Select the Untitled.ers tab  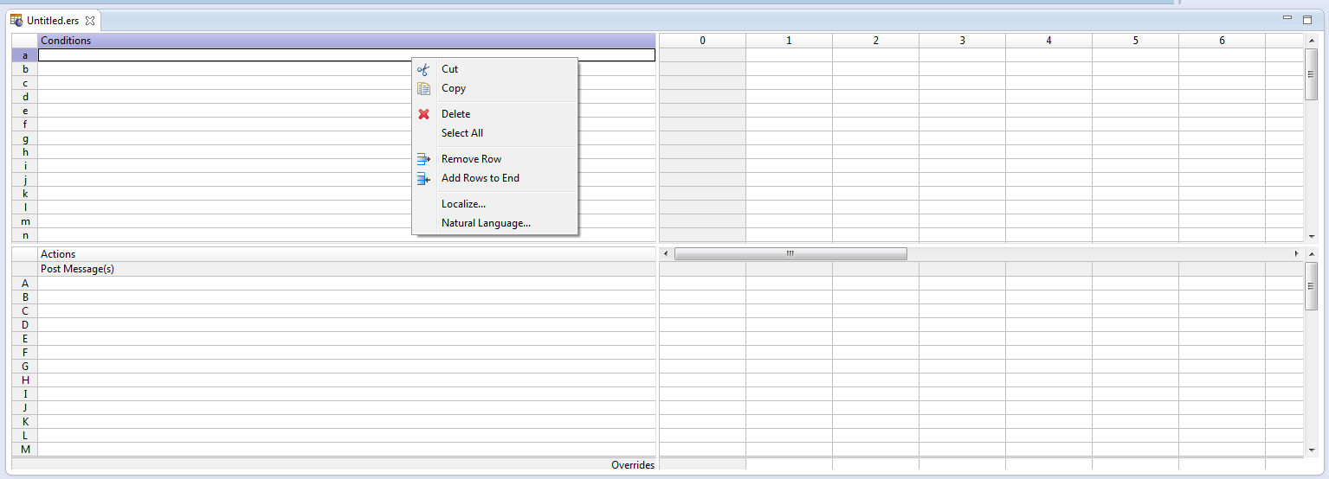coord(53,19)
